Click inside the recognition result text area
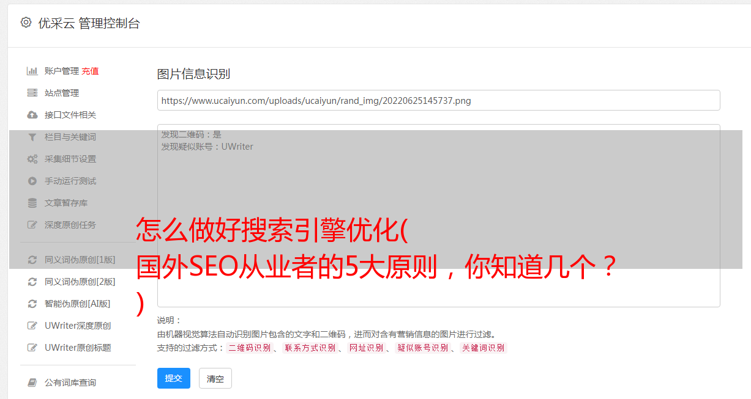This screenshot has height=399, width=751. coord(438,215)
